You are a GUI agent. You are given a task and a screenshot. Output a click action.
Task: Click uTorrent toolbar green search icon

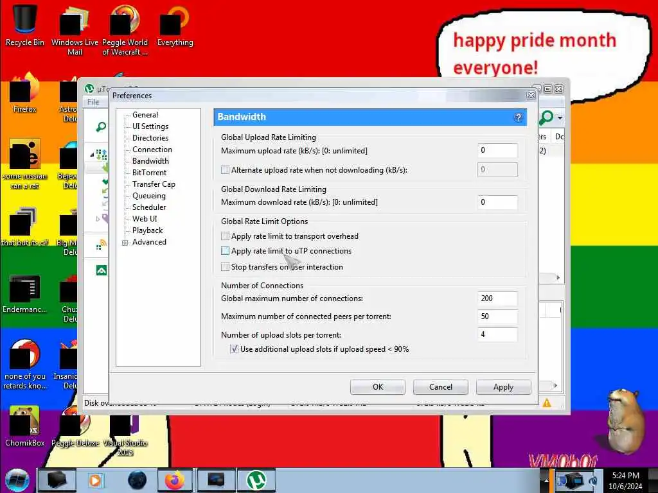[x=546, y=118]
